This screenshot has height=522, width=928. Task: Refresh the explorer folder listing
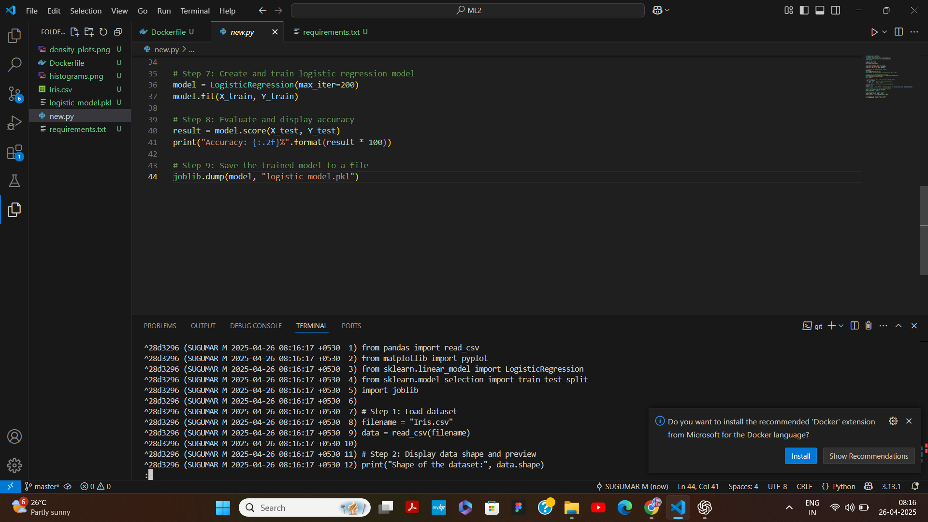(103, 32)
